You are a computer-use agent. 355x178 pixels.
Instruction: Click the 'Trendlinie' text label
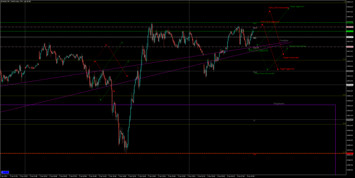coord(284,40)
